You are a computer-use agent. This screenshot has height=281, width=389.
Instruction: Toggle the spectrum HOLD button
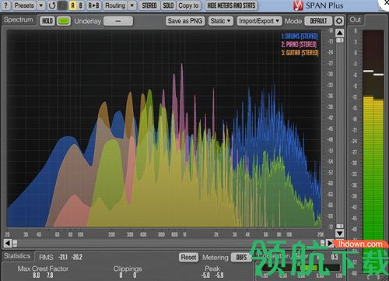tap(47, 21)
